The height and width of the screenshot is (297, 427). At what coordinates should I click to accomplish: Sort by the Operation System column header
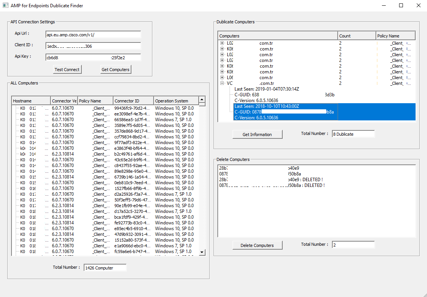click(x=176, y=101)
